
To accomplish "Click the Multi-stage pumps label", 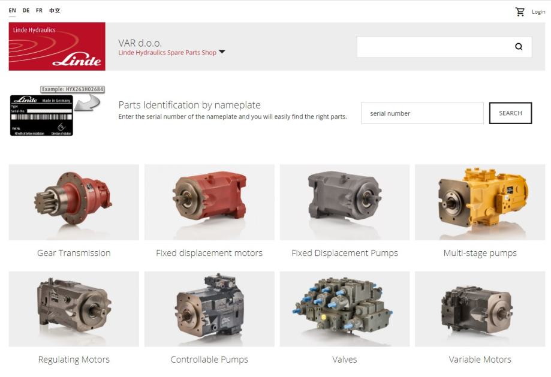I will pyautogui.click(x=480, y=253).
